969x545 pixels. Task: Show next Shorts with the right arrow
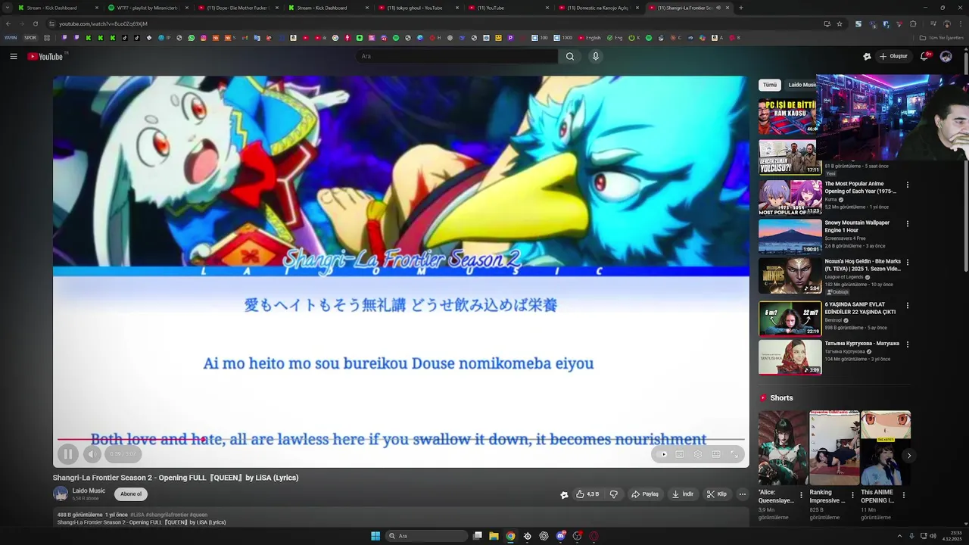(908, 456)
